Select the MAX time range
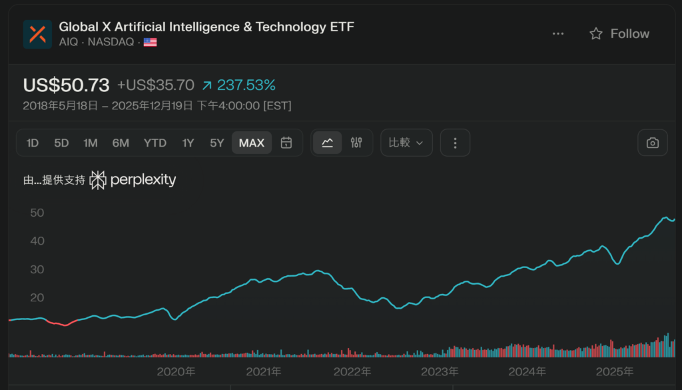Screen dimensions: 682x390 [252, 143]
